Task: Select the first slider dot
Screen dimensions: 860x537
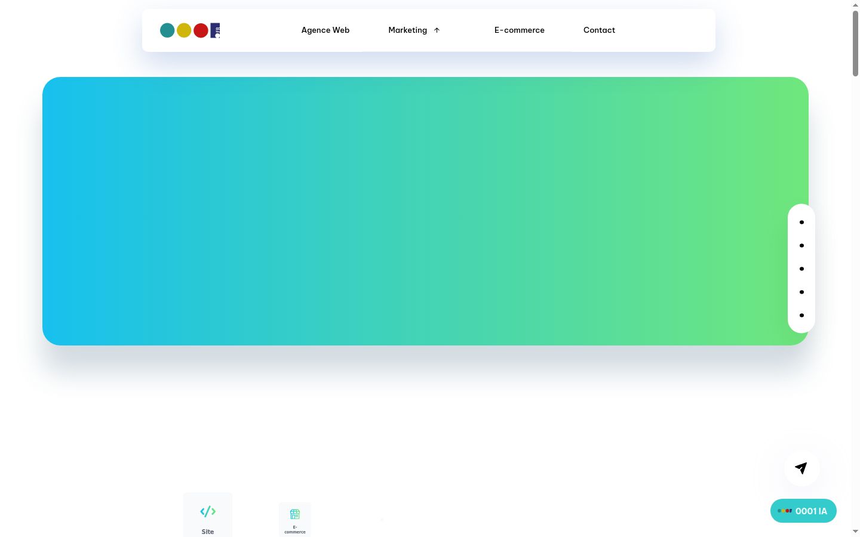Action: coord(801,223)
